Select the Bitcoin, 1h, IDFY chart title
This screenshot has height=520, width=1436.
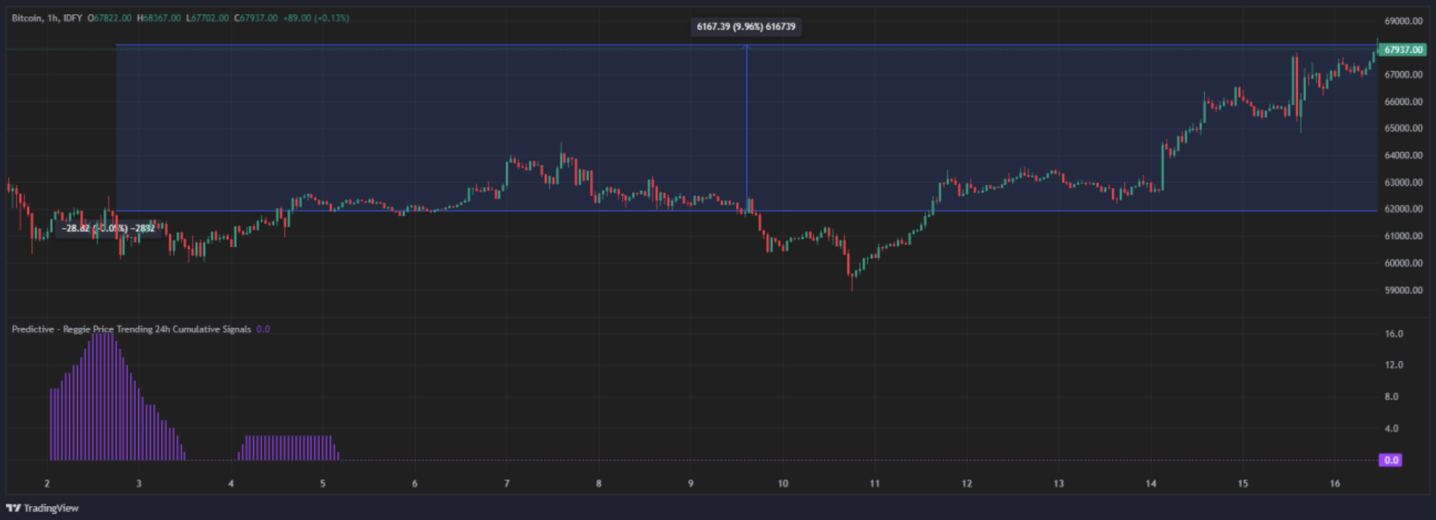click(47, 18)
